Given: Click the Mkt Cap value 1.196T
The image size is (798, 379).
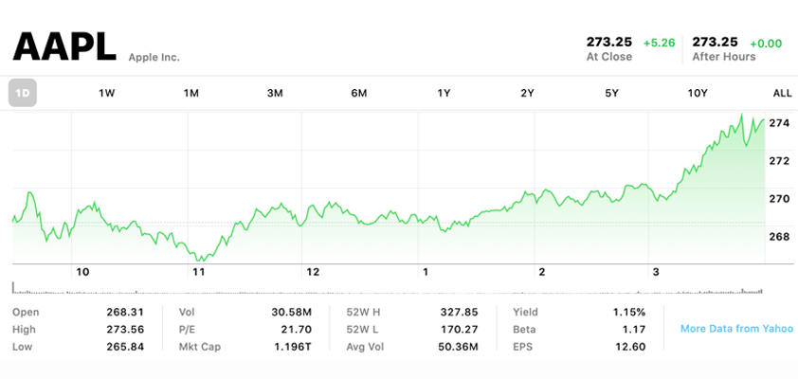Looking at the screenshot, I should coord(292,347).
